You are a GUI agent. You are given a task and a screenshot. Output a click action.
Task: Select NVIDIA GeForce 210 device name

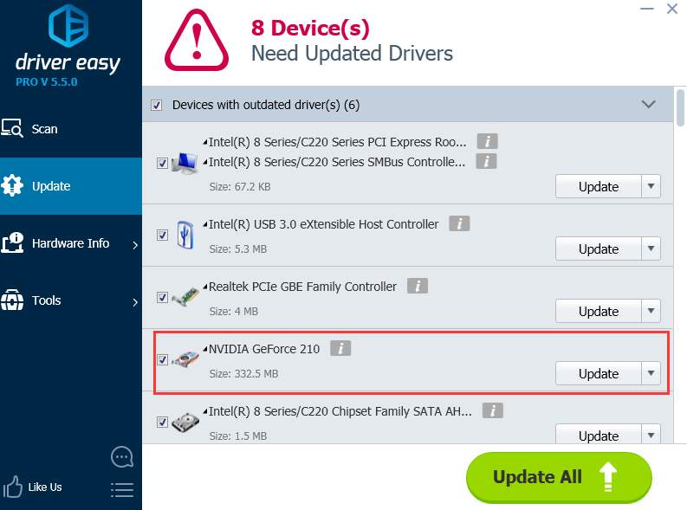pyautogui.click(x=264, y=349)
